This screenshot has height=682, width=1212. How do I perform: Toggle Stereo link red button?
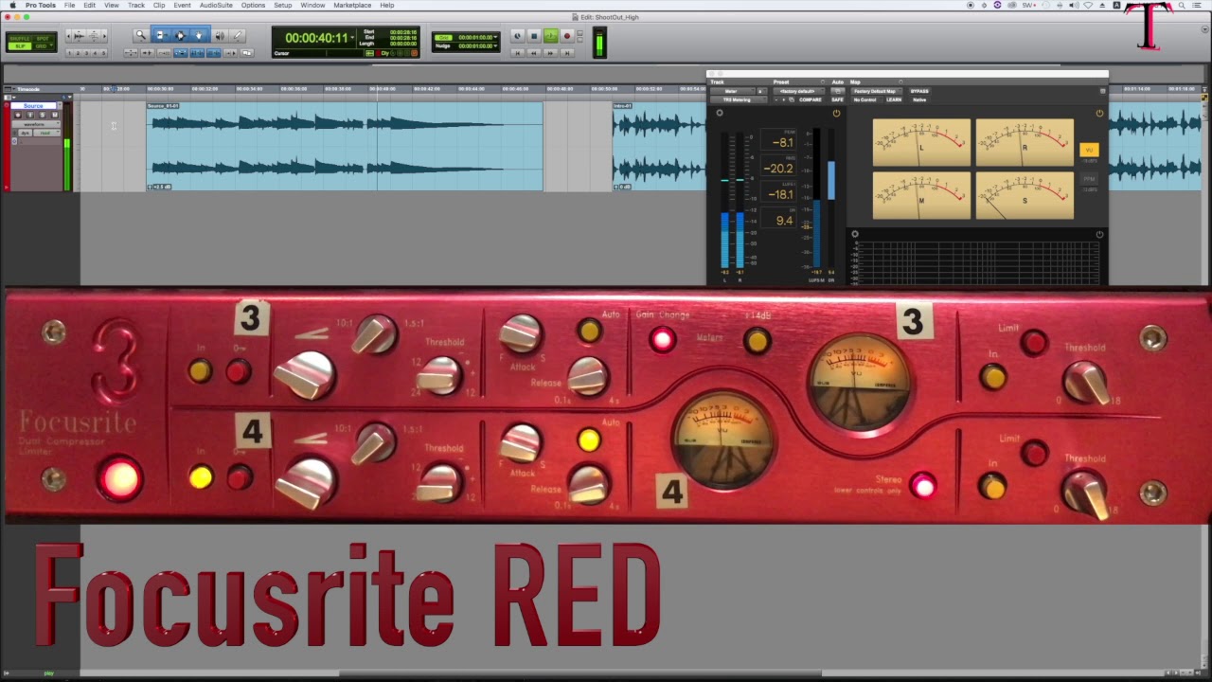(923, 486)
